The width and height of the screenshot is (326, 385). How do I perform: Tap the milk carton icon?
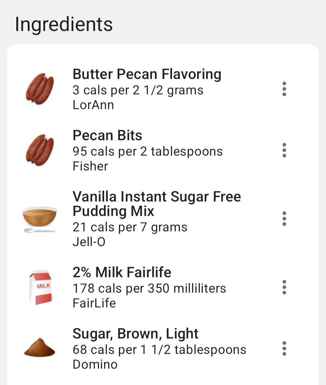[x=40, y=287]
